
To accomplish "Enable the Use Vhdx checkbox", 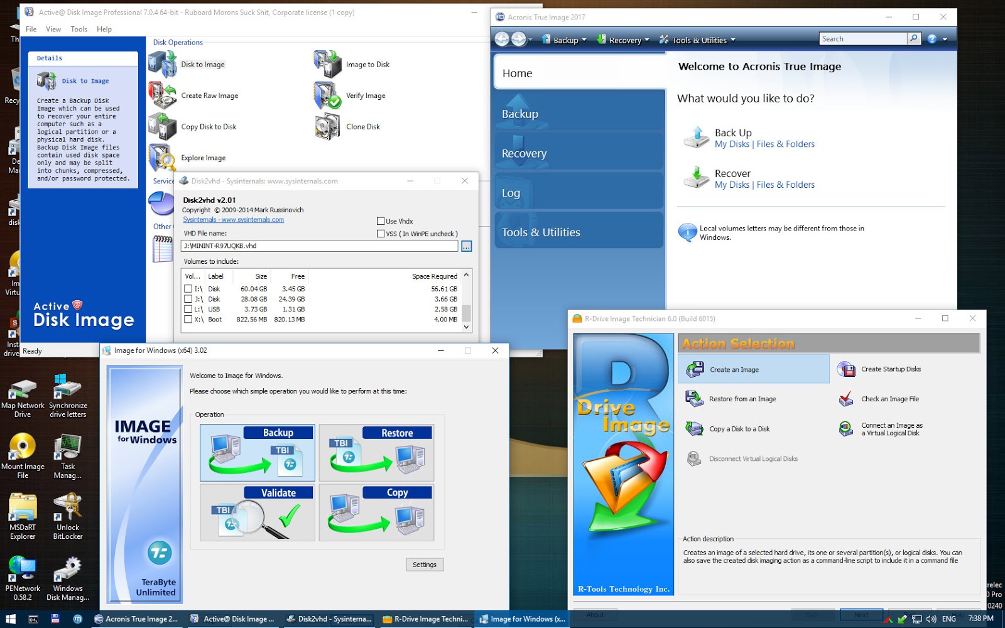I will pyautogui.click(x=381, y=221).
